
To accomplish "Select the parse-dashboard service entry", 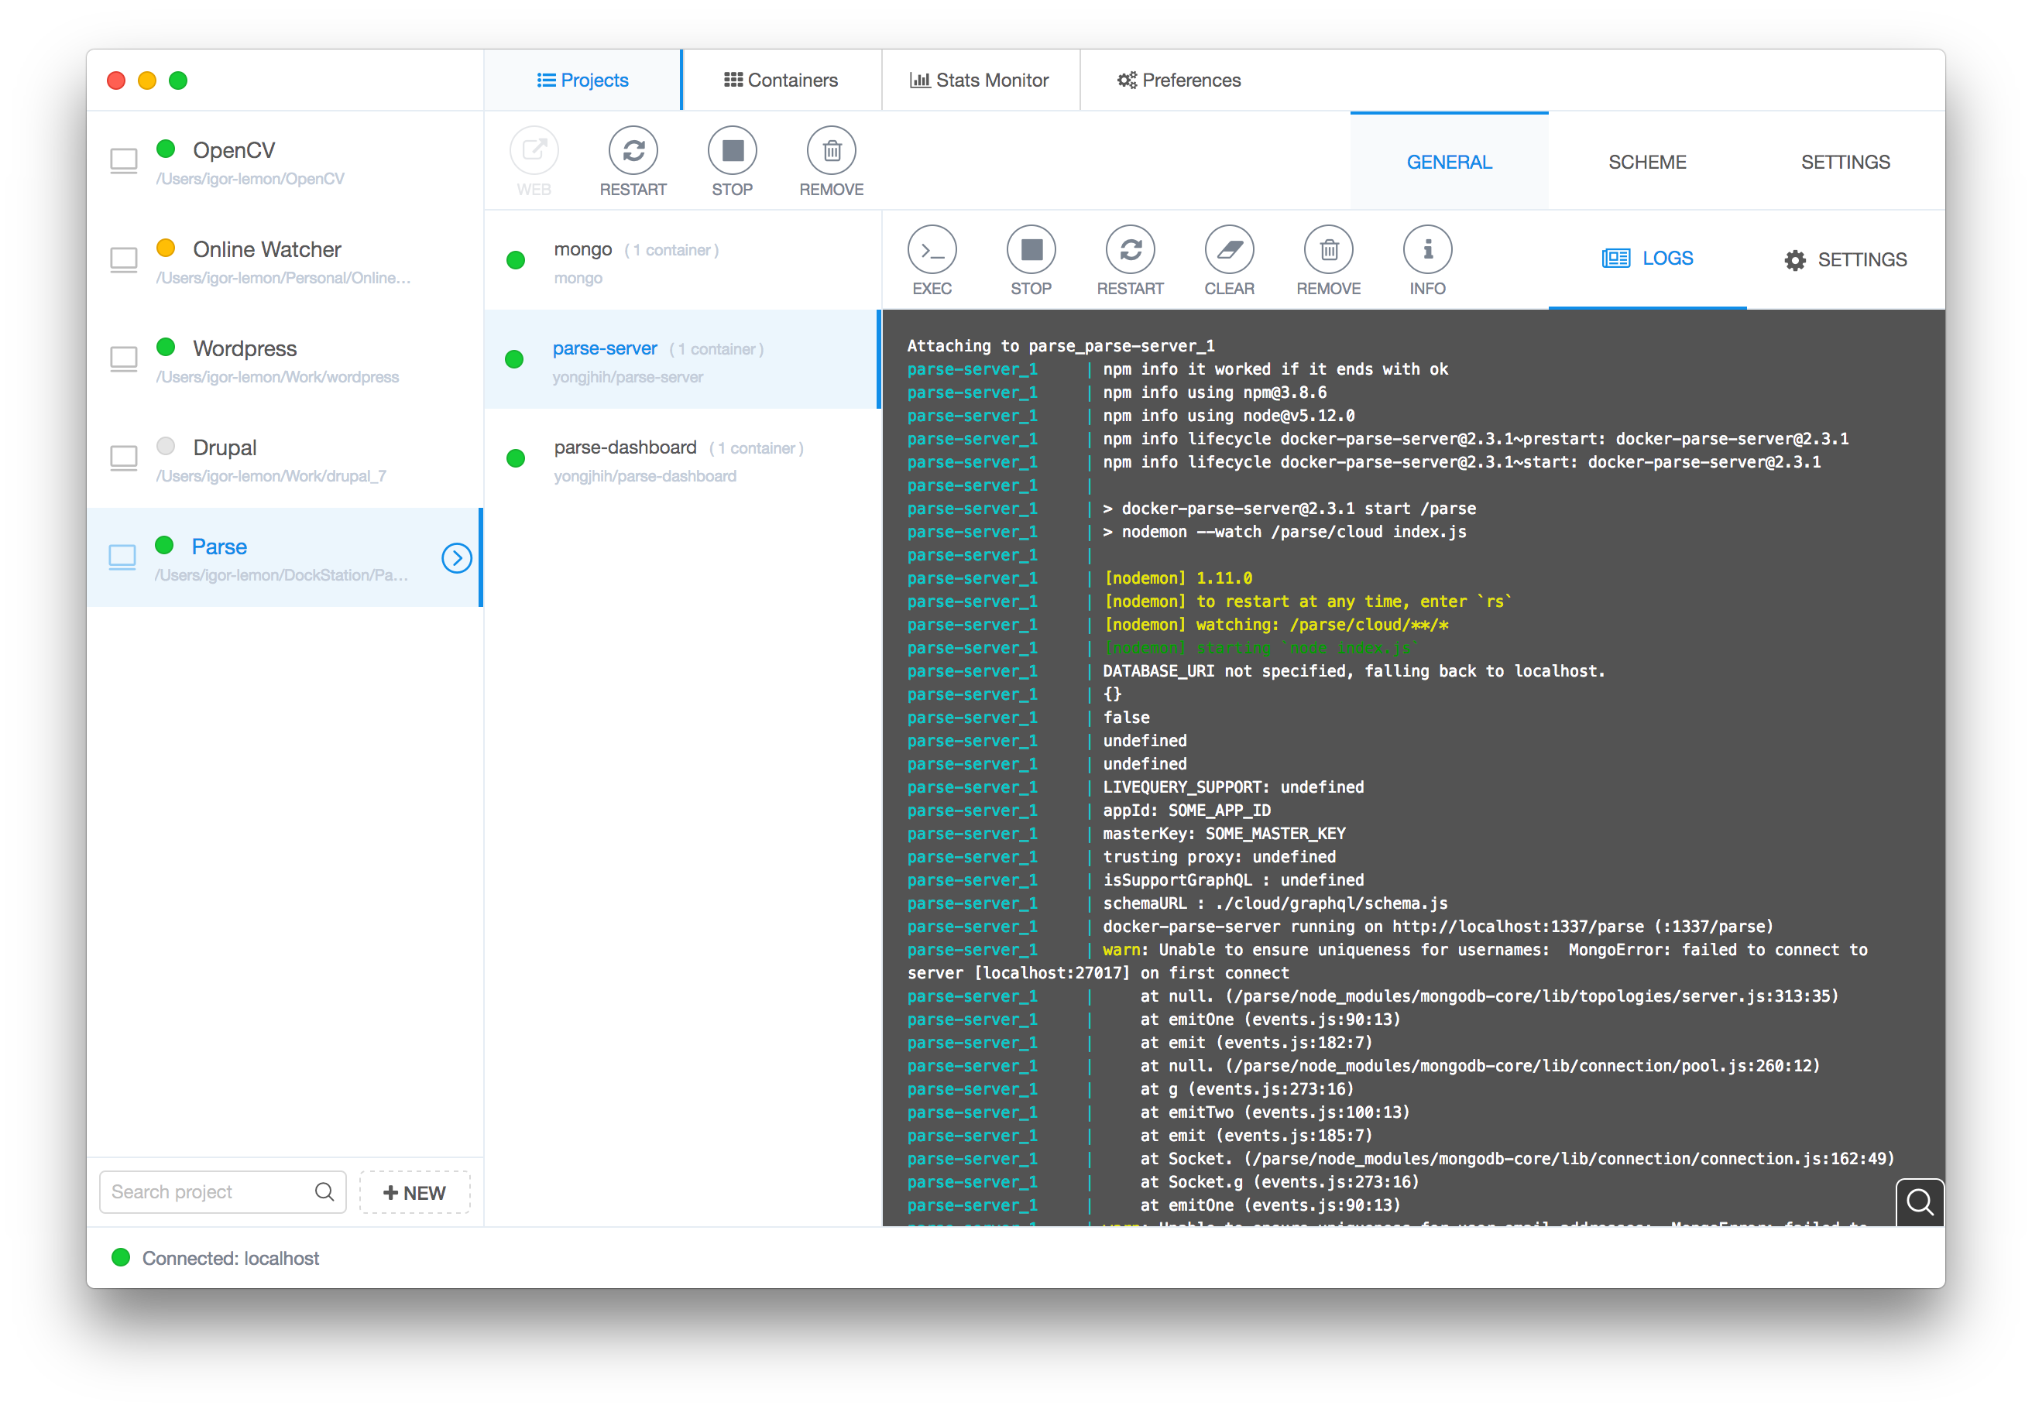I will click(681, 459).
